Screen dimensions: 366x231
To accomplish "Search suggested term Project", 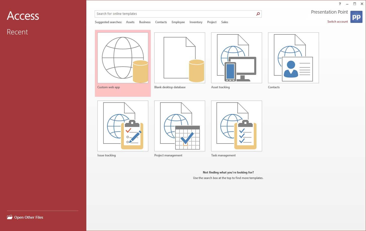I will (212, 22).
